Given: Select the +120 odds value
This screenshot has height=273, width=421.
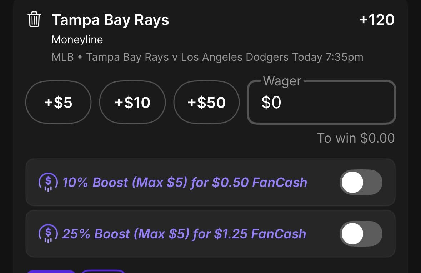Looking at the screenshot, I should pyautogui.click(x=377, y=20).
